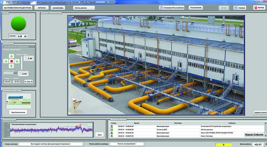Stop scanner movement with red square button
This screenshot has height=147, width=267.
[x=11, y=61]
